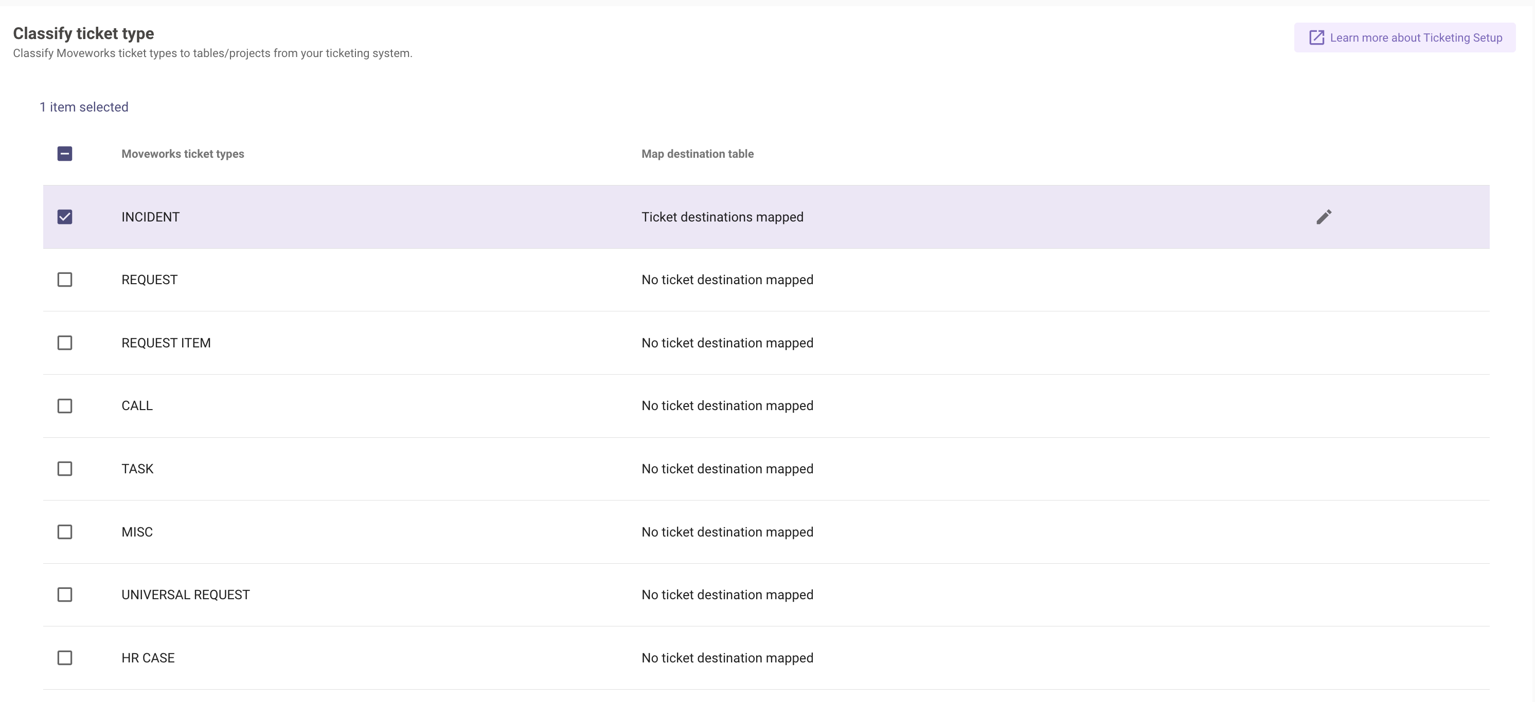Click the pencil edit icon for INCIDENT

click(x=1324, y=217)
